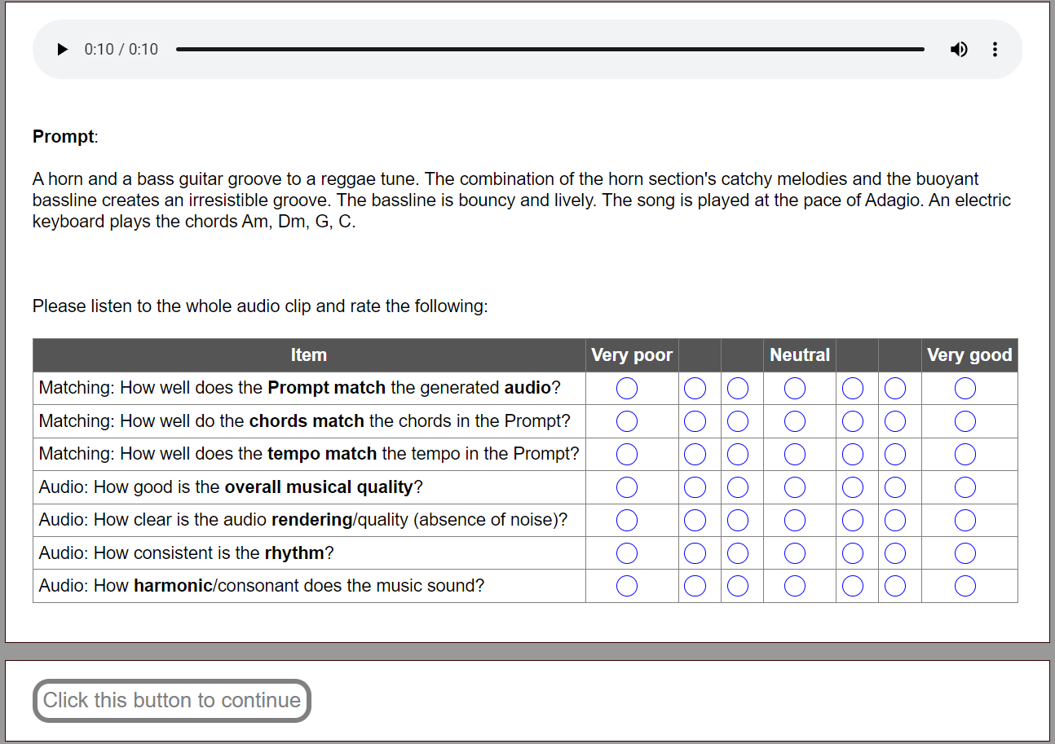
Task: Mute the audio player volume
Action: (x=959, y=50)
